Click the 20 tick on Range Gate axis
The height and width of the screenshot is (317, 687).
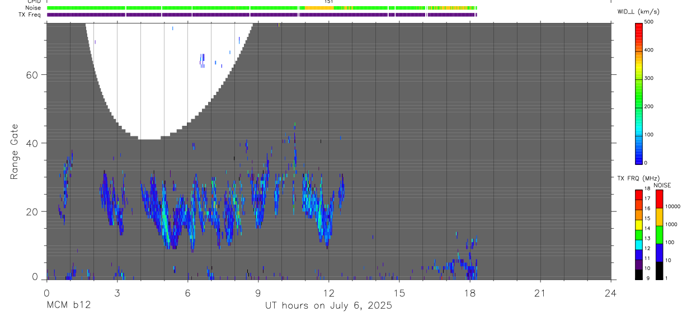(31, 211)
